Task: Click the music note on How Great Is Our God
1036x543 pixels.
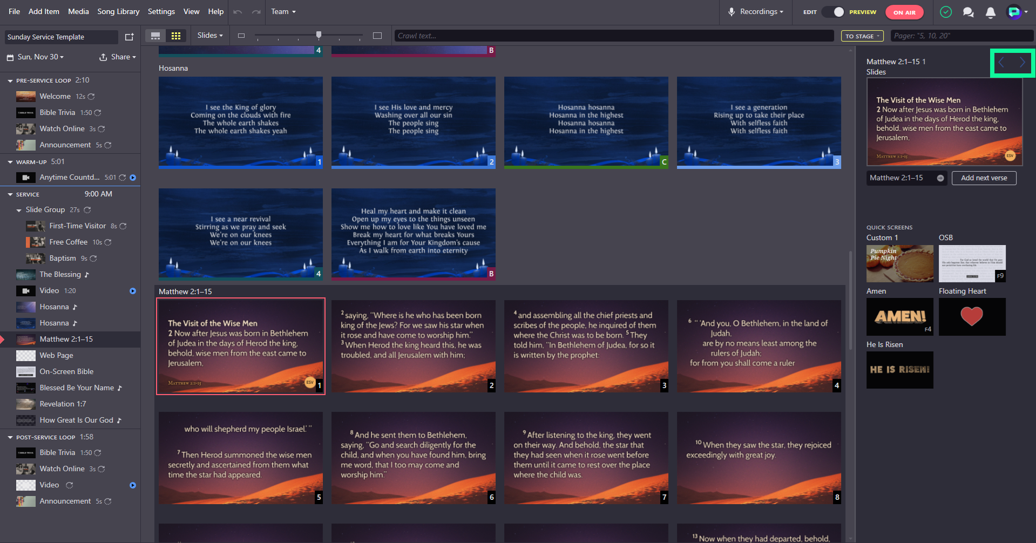Action: 119,420
